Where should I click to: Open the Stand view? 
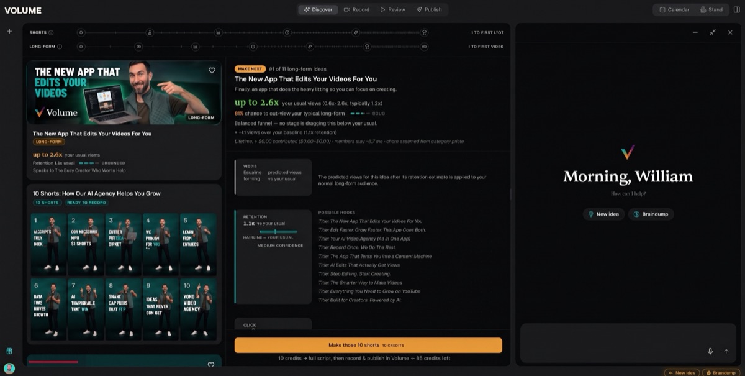pos(711,9)
